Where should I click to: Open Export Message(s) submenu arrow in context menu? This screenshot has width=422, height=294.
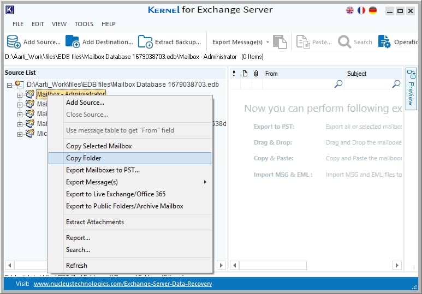coord(205,182)
